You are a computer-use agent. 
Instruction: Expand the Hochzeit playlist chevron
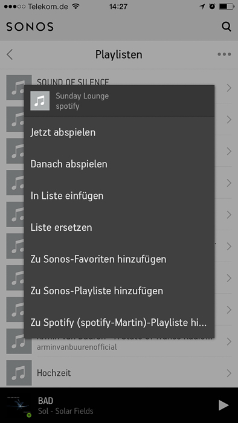(229, 373)
